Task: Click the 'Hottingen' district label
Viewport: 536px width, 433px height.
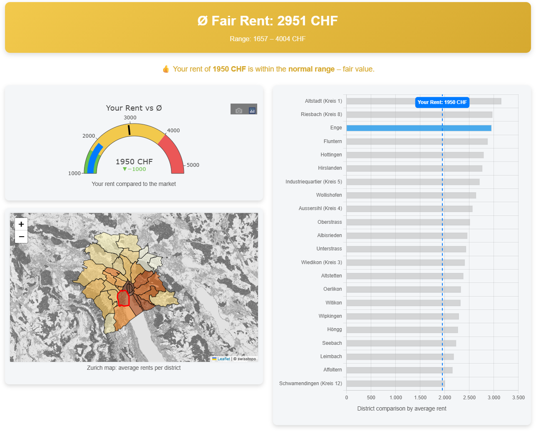Action: 331,155
